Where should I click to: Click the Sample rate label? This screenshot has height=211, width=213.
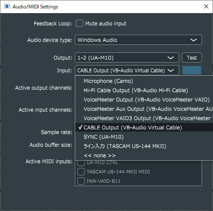(57, 132)
